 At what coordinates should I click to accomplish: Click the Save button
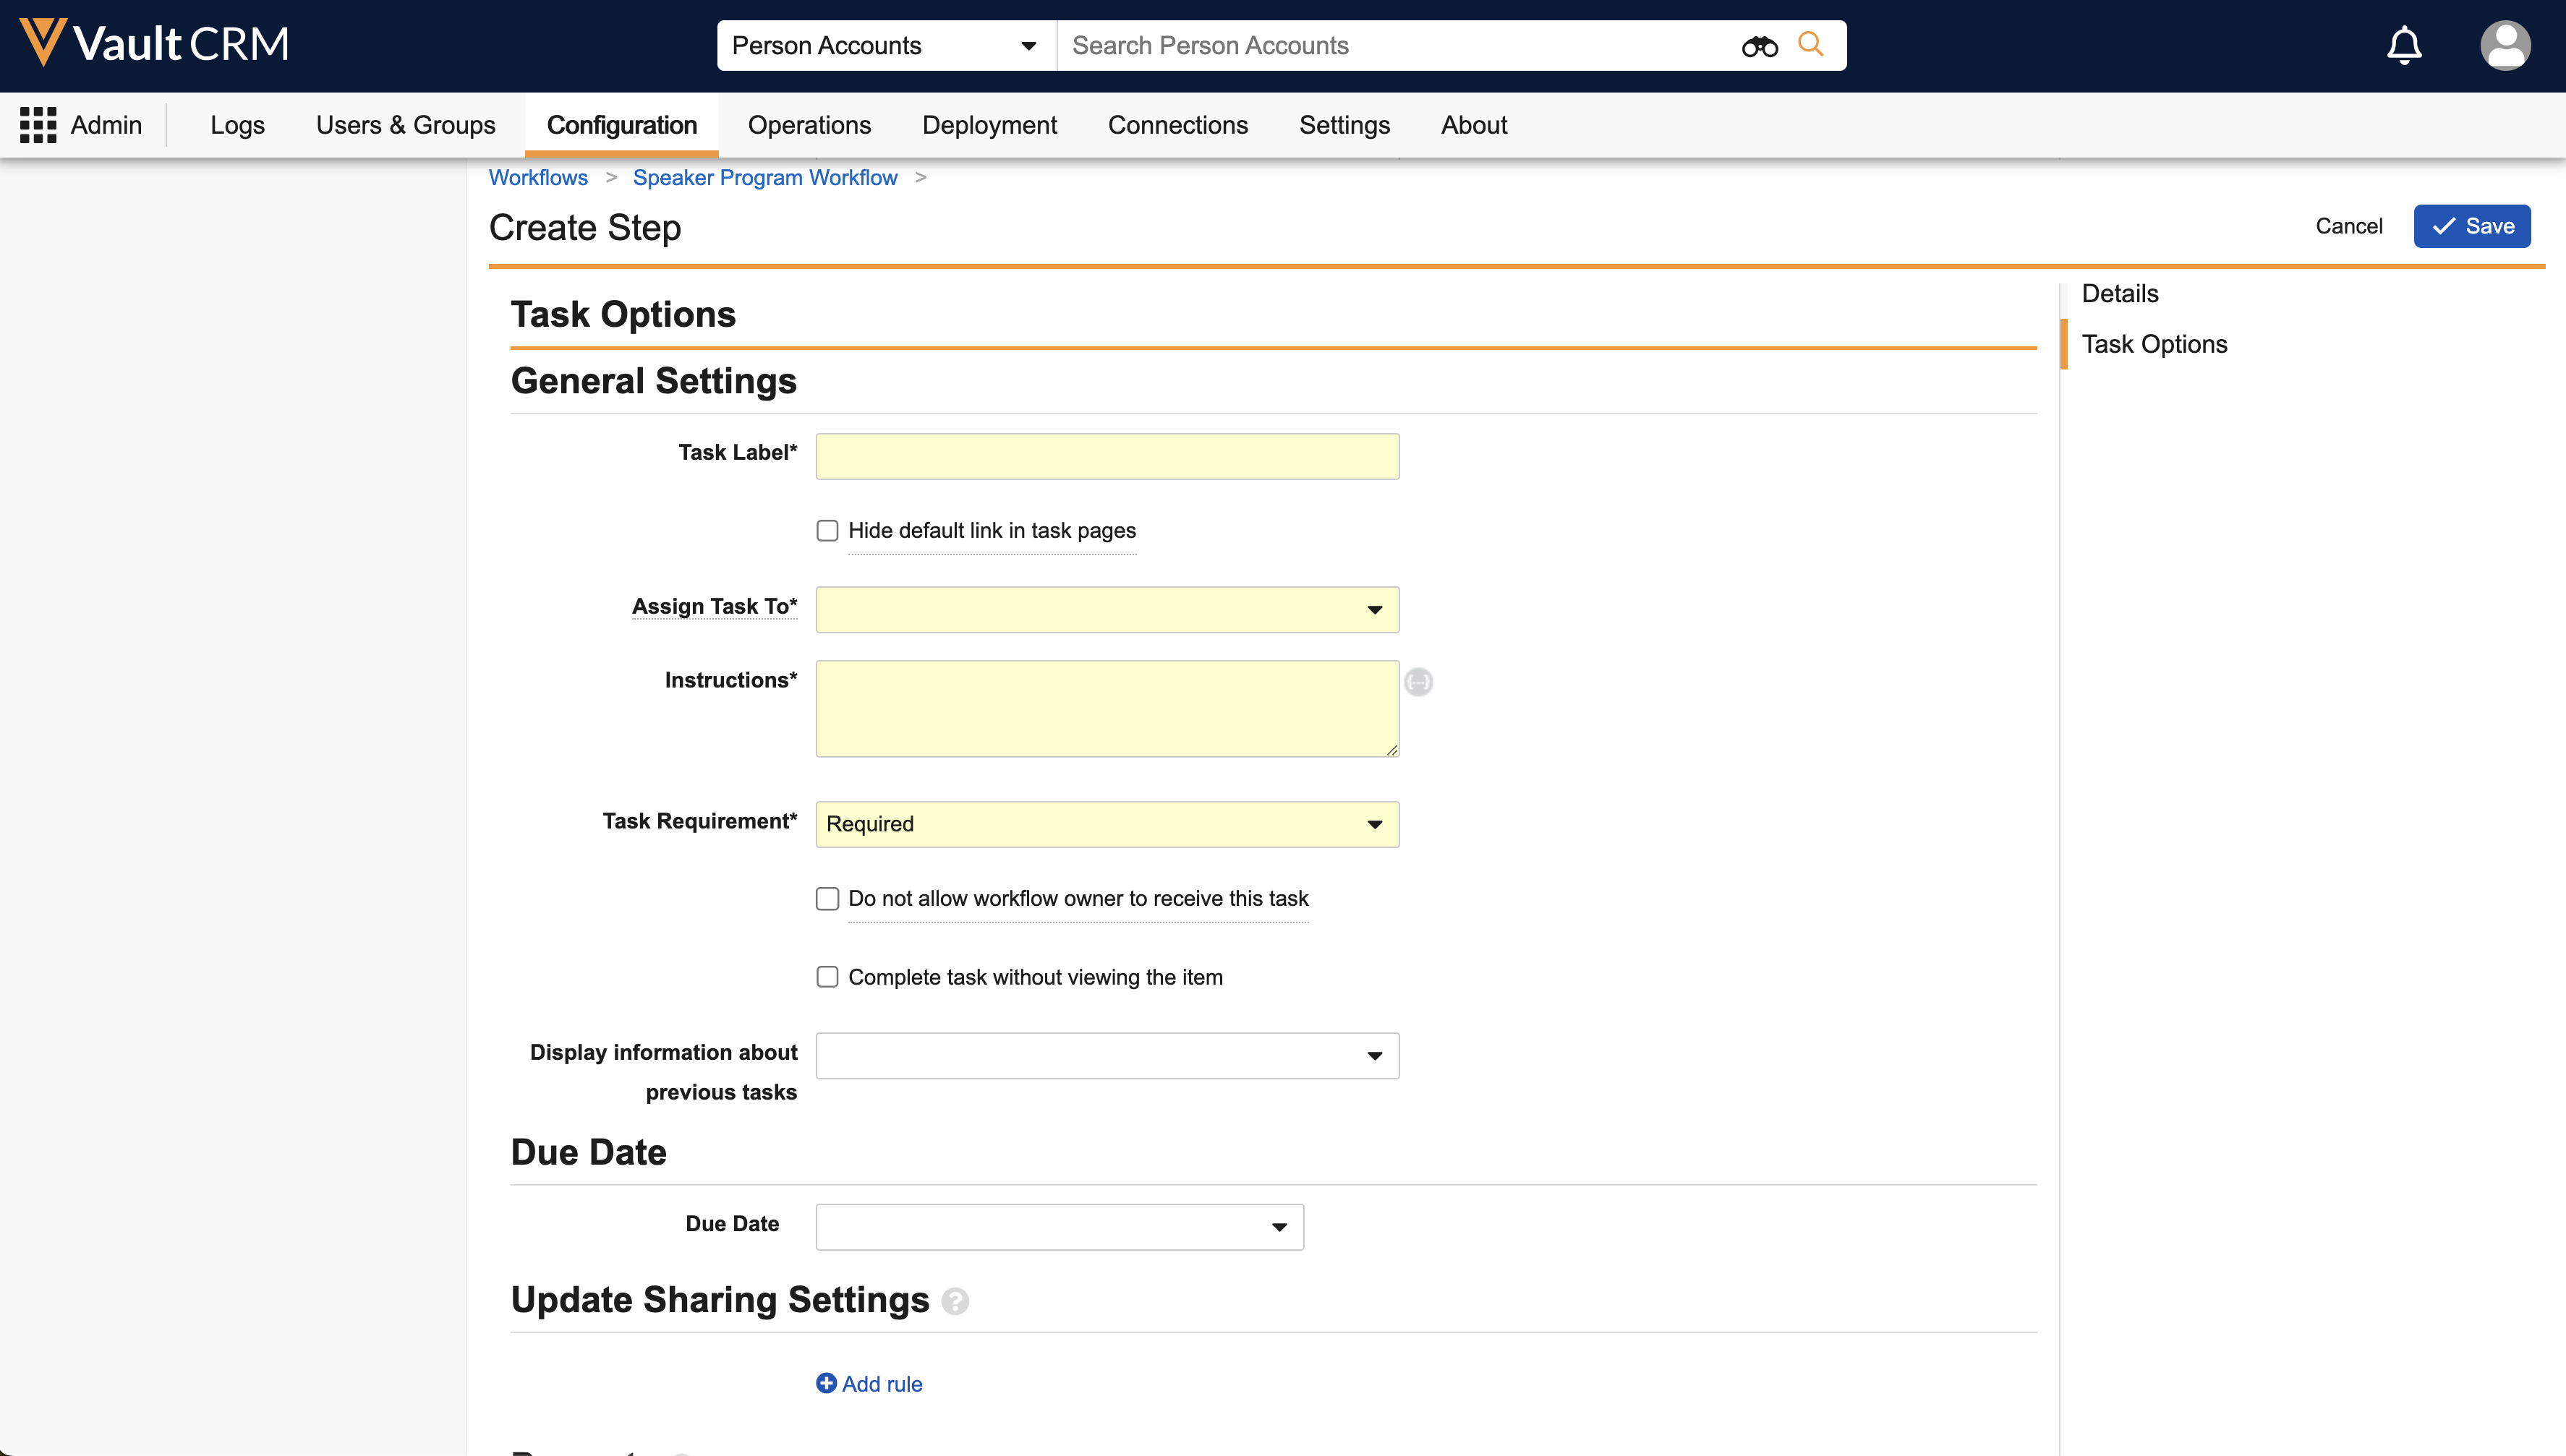tap(2471, 226)
